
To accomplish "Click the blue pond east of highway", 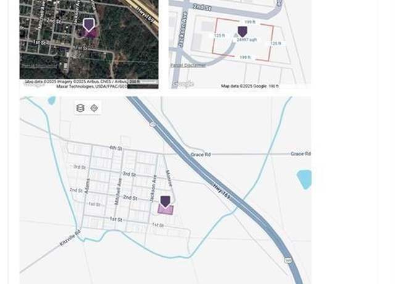I will (304, 180).
